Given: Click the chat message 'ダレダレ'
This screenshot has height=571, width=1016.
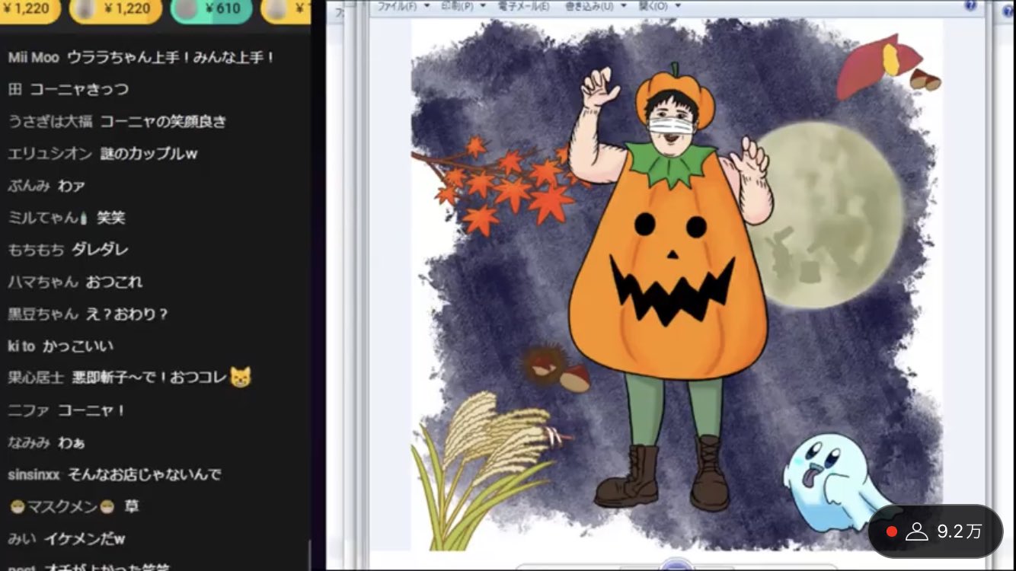Looking at the screenshot, I should (100, 250).
